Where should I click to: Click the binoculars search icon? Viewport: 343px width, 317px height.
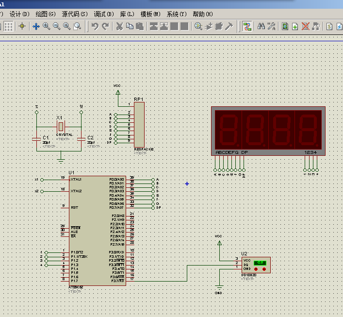pyautogui.click(x=261, y=26)
